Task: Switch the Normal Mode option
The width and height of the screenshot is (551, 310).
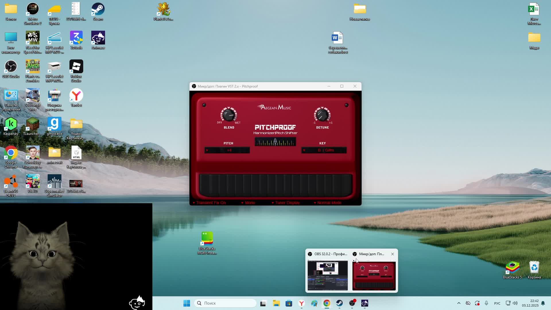Action: 327,203
